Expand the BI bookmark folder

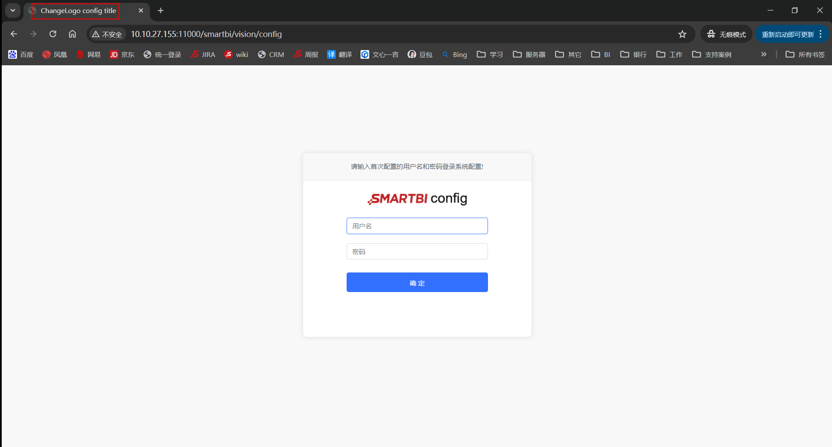coord(601,54)
